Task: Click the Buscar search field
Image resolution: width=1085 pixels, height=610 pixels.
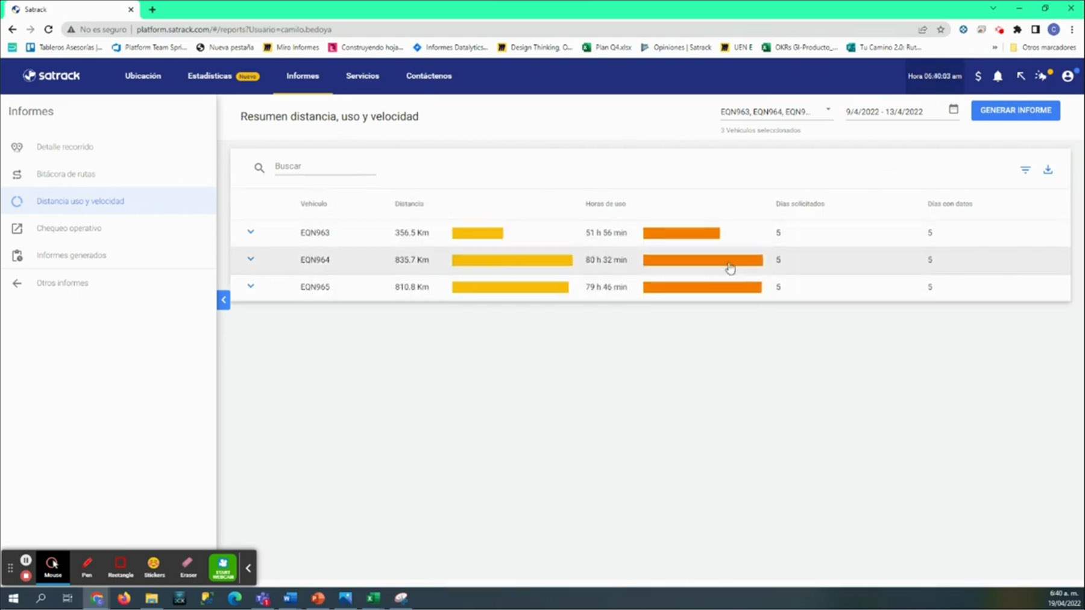Action: (x=324, y=166)
